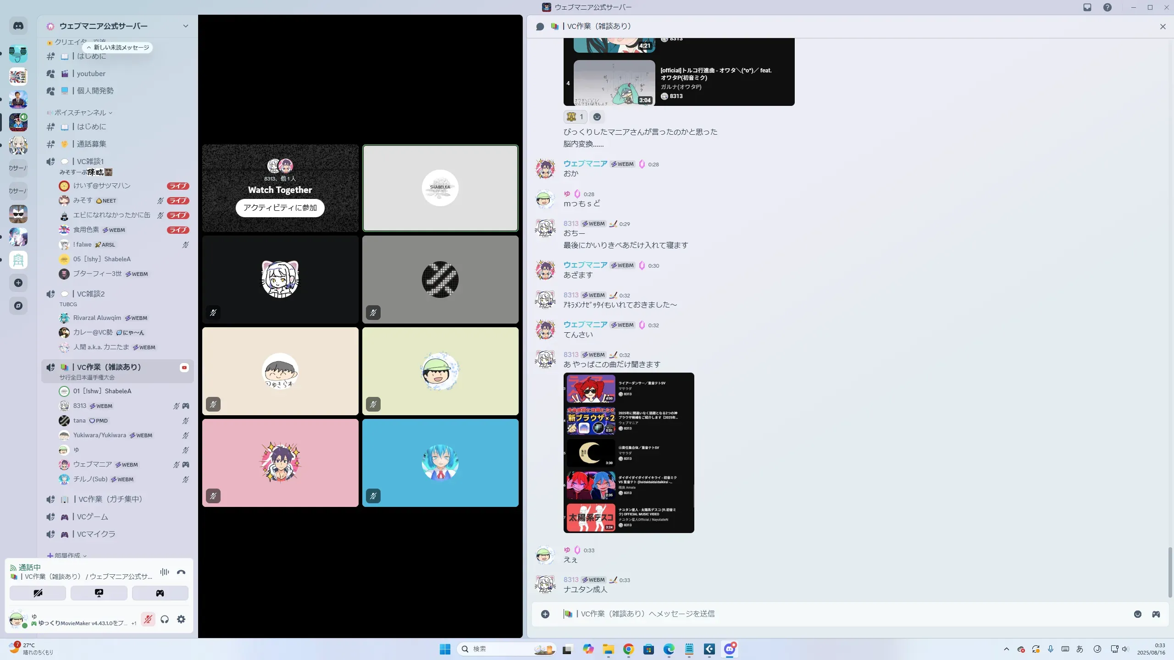The image size is (1174, 660).
Task: Open user settings gear
Action: pyautogui.click(x=181, y=619)
